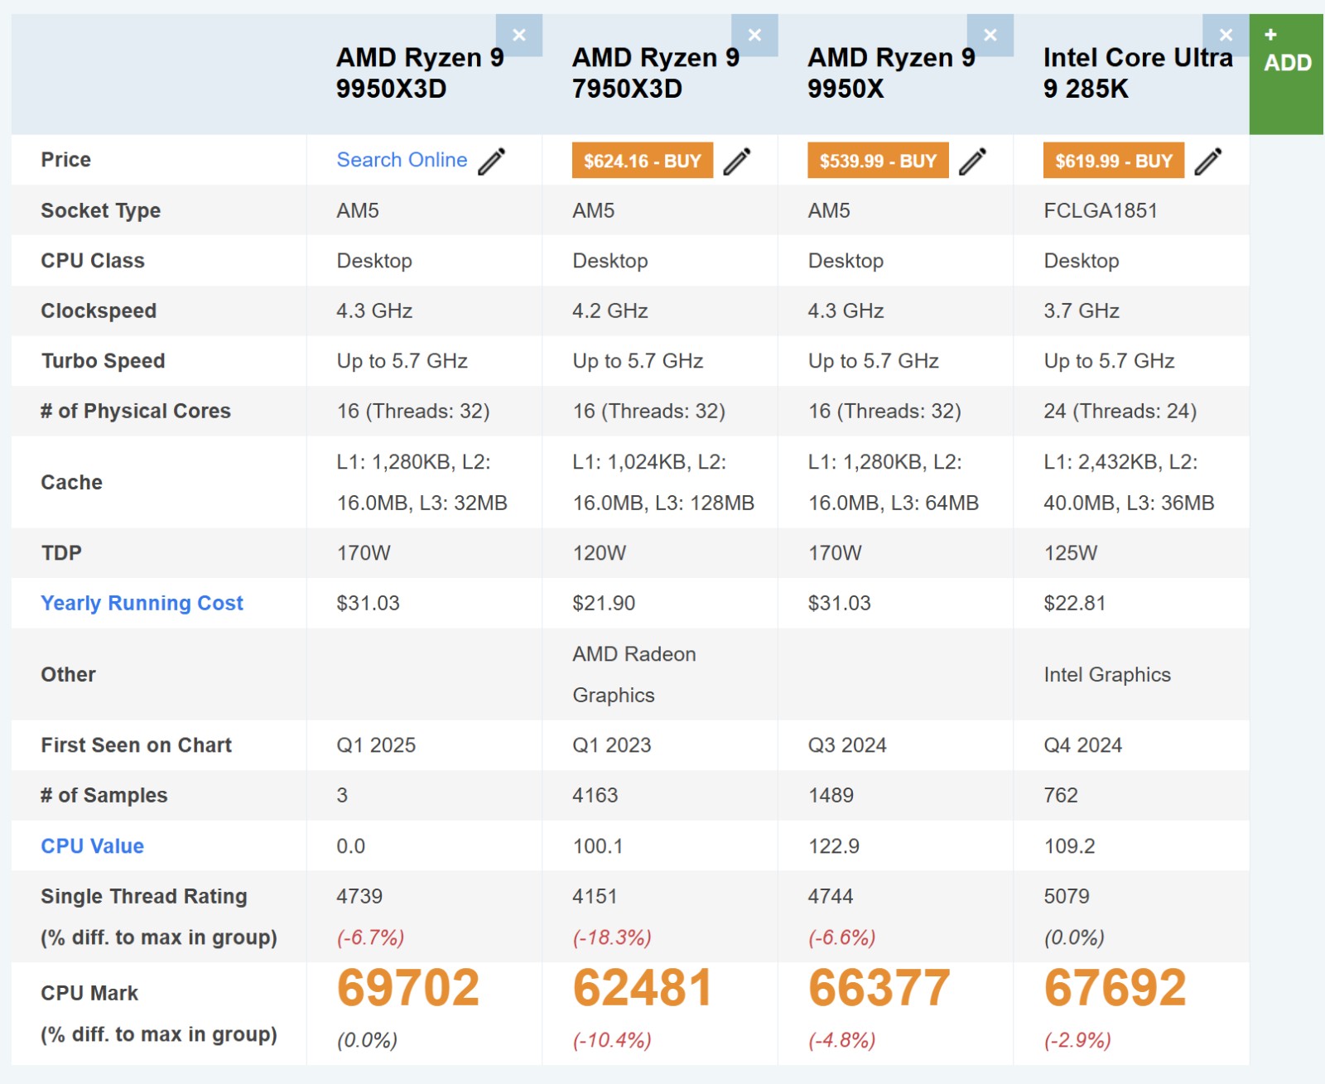Click the Cache row label

(72, 483)
